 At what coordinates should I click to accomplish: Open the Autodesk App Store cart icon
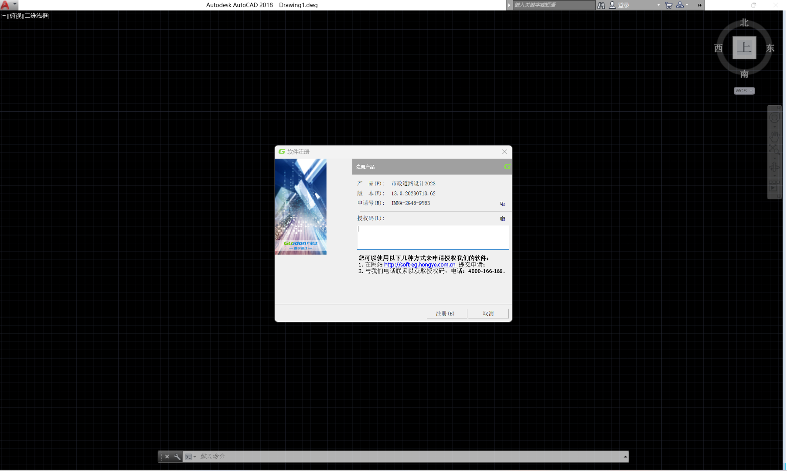click(x=669, y=5)
